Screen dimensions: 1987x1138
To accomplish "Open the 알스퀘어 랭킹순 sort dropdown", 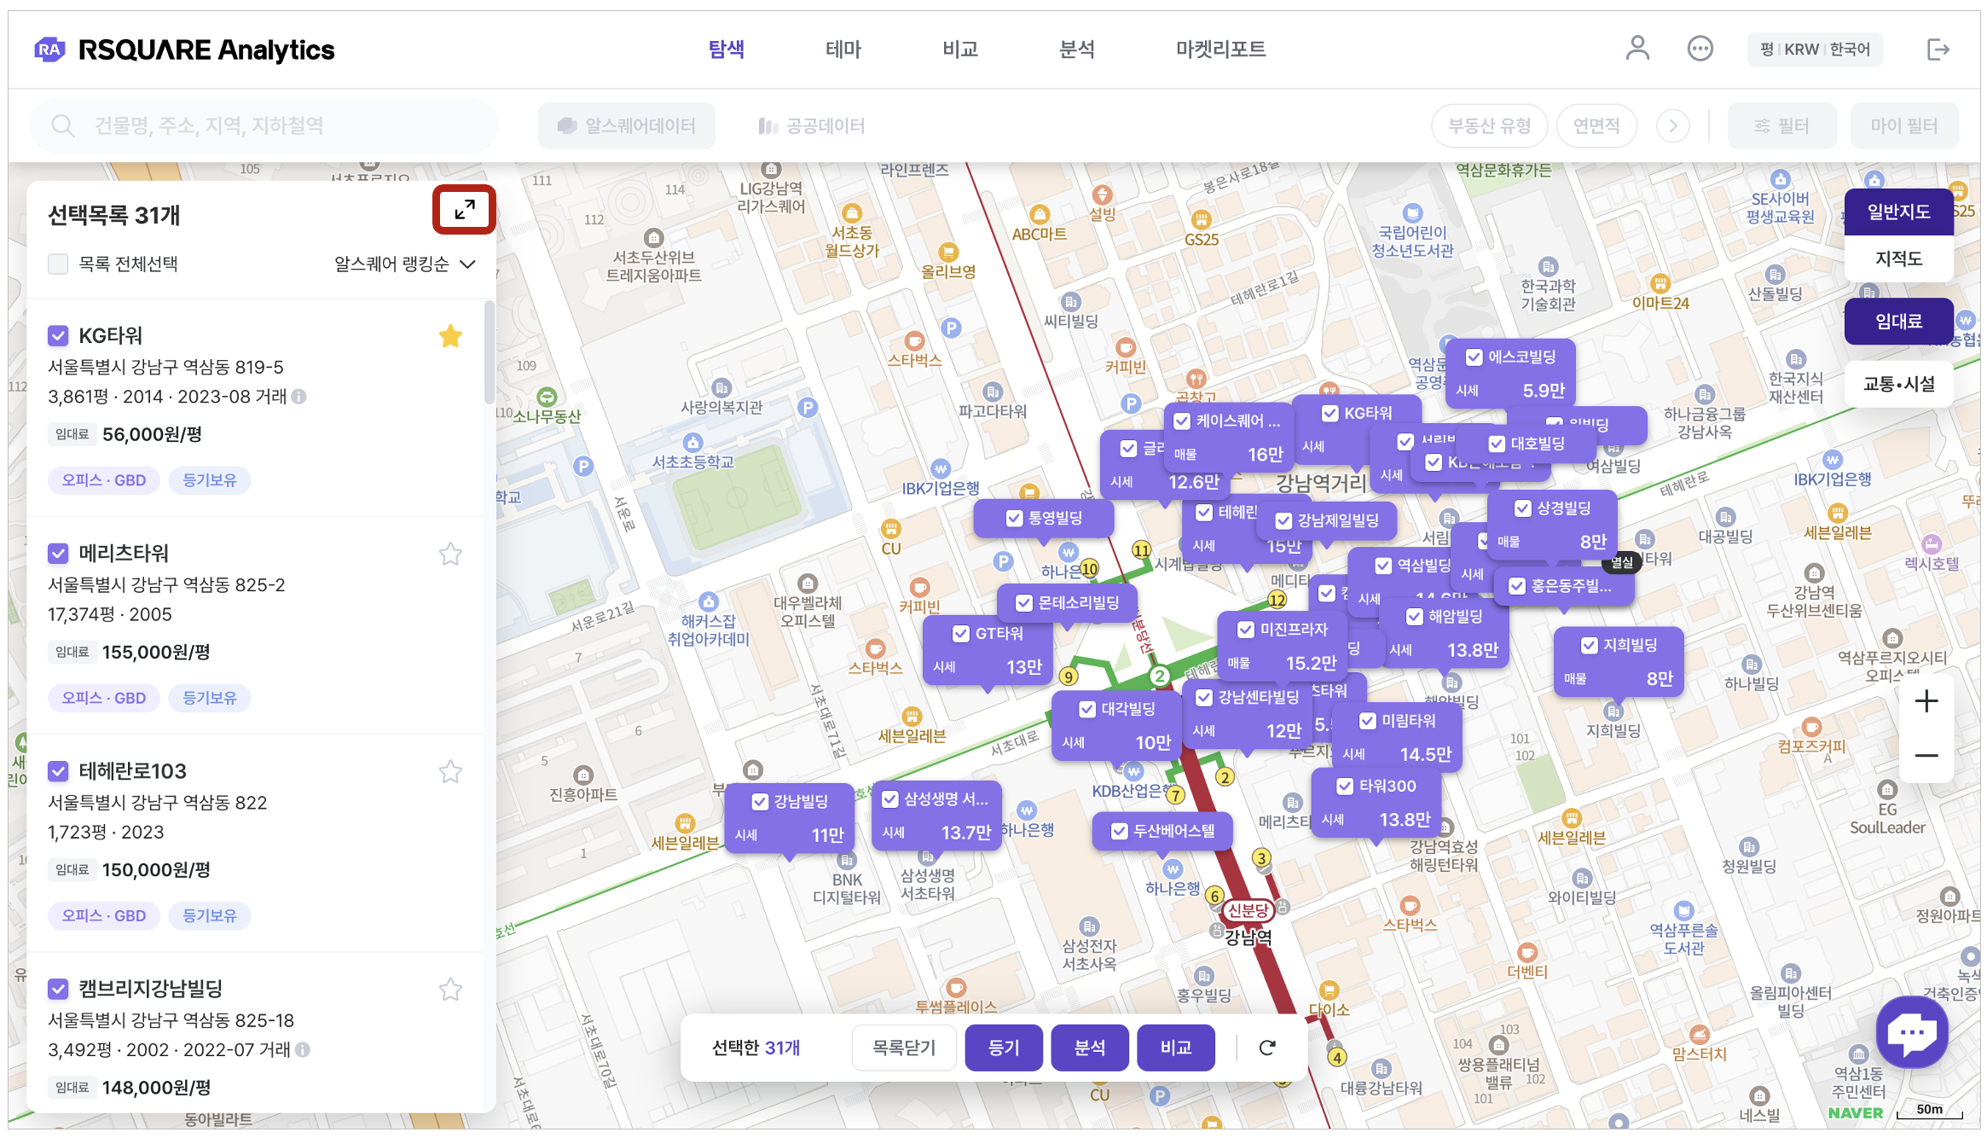I will (404, 264).
